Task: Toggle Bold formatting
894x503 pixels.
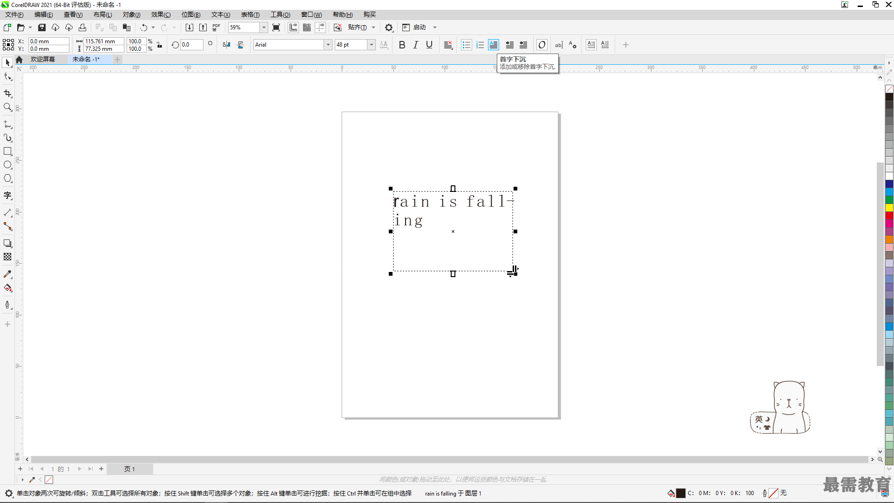Action: (402, 45)
